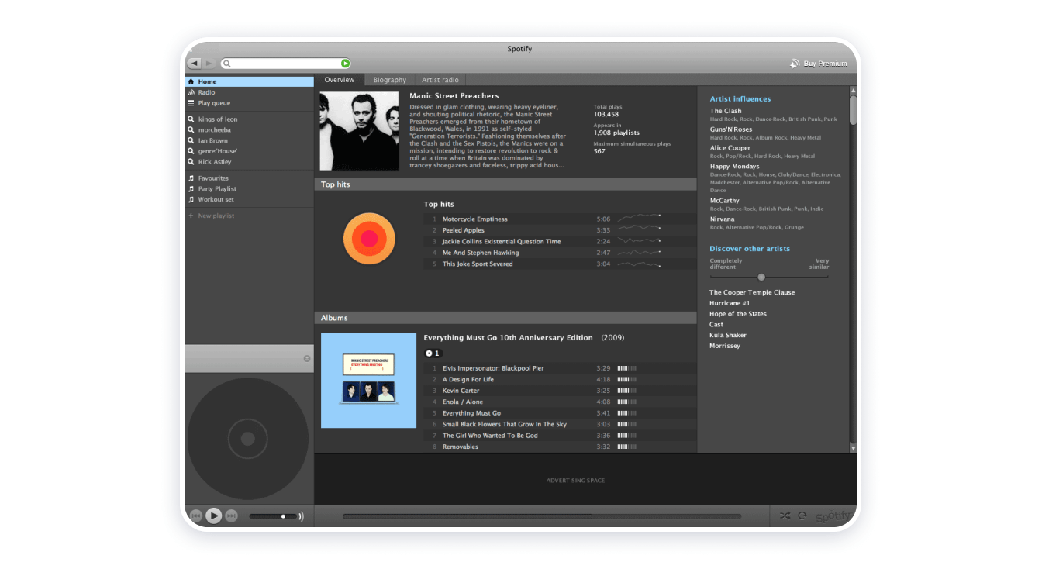Image resolution: width=1042 pixels, height=569 pixels.
Task: Open Play queue in the sidebar
Action: [x=249, y=103]
